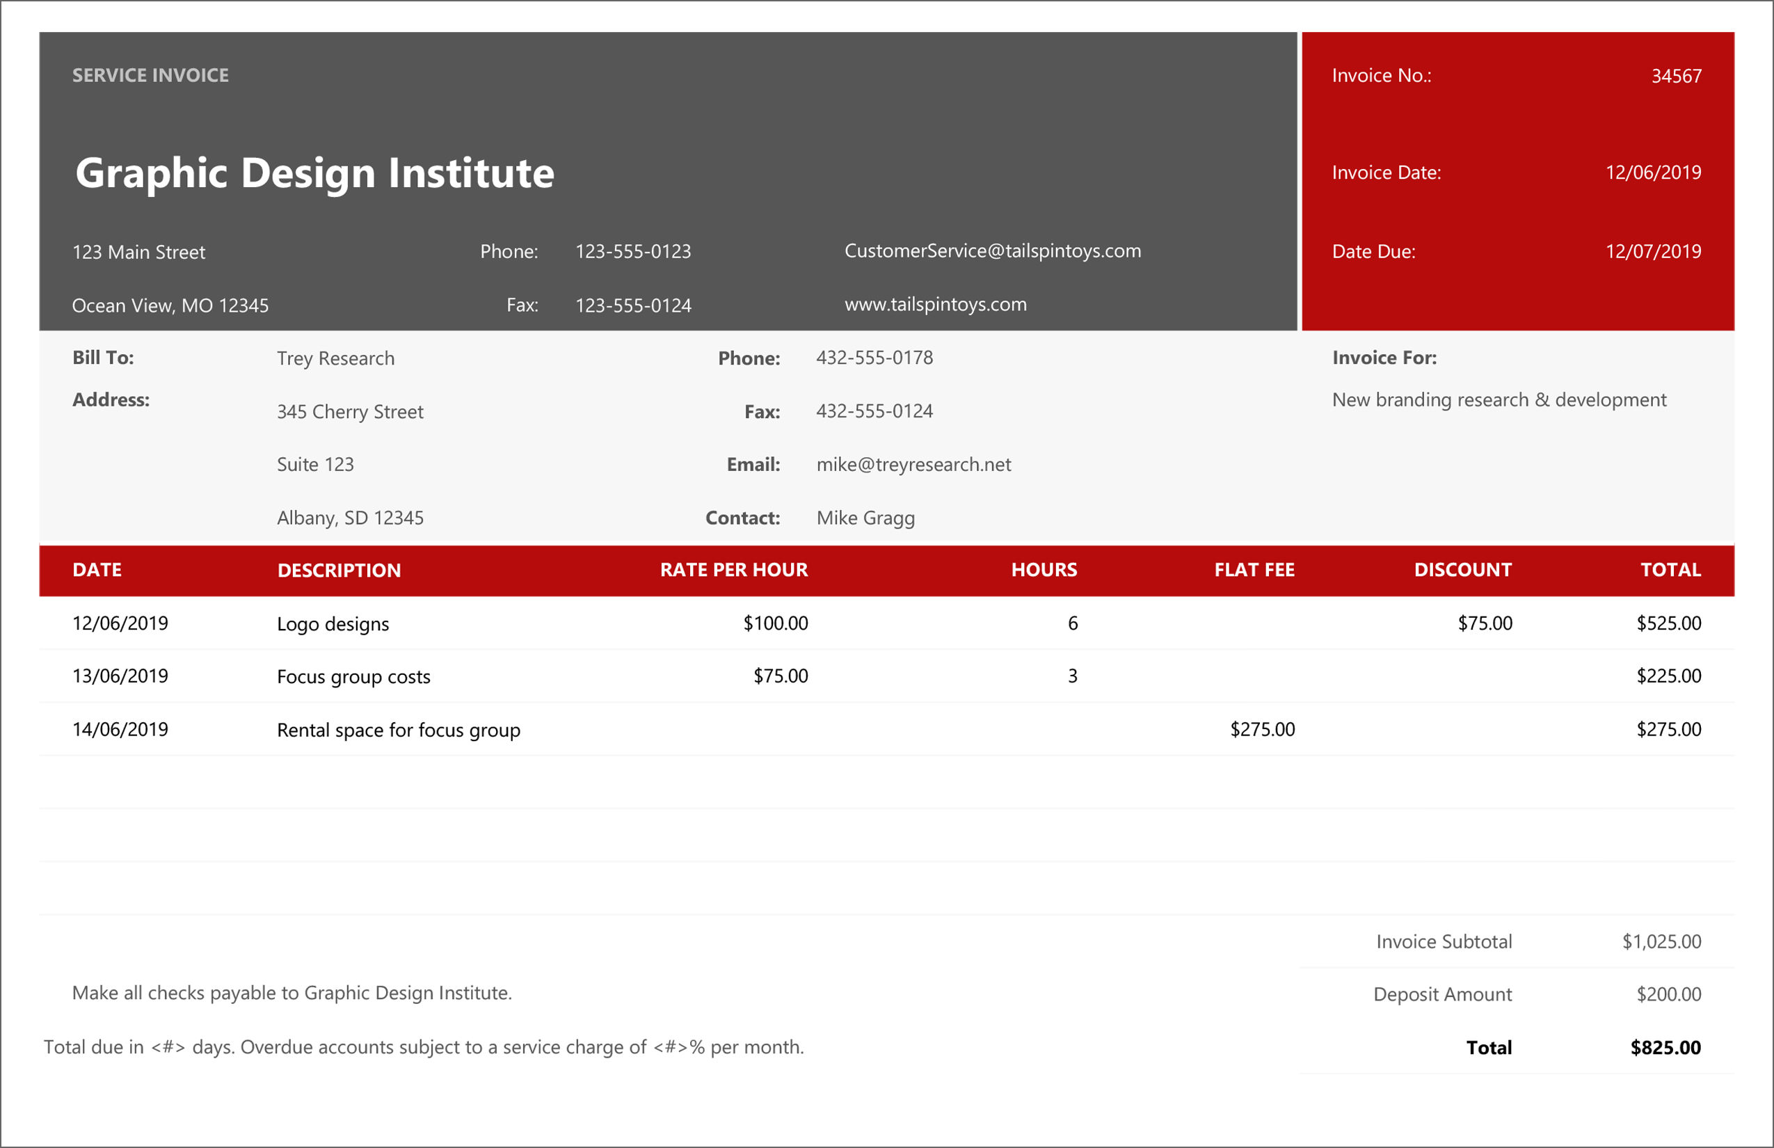Select the Deposit Amount value $200.00
The height and width of the screenshot is (1148, 1774).
tap(1668, 994)
